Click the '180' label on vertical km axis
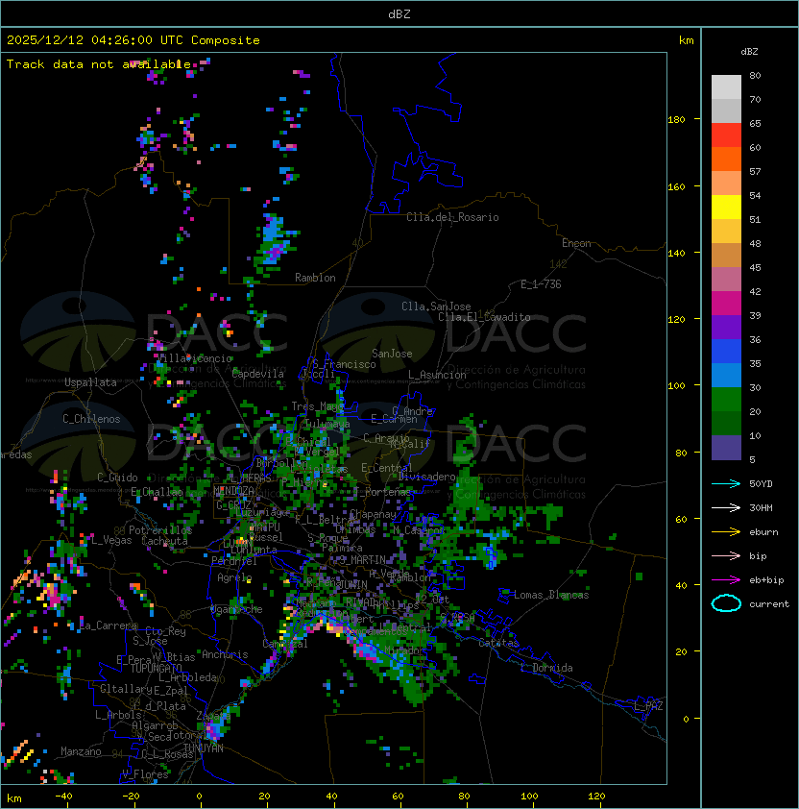This screenshot has width=799, height=809. [676, 120]
